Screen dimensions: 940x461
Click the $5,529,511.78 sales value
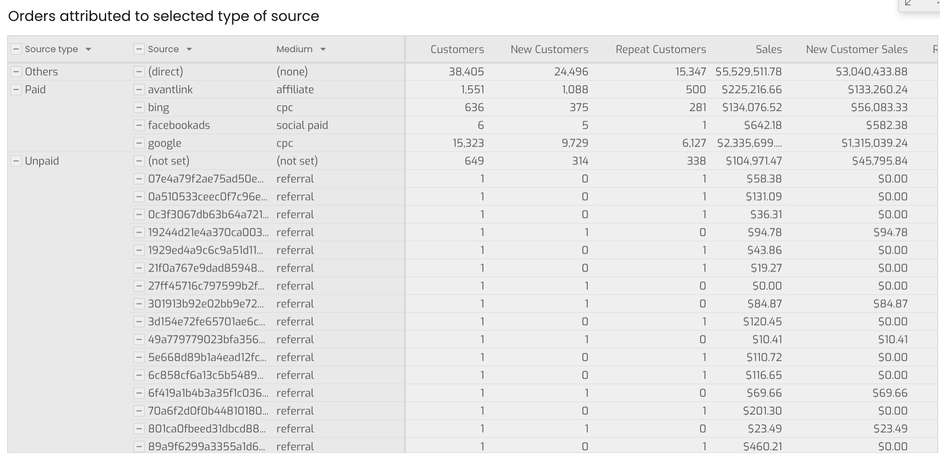(749, 71)
